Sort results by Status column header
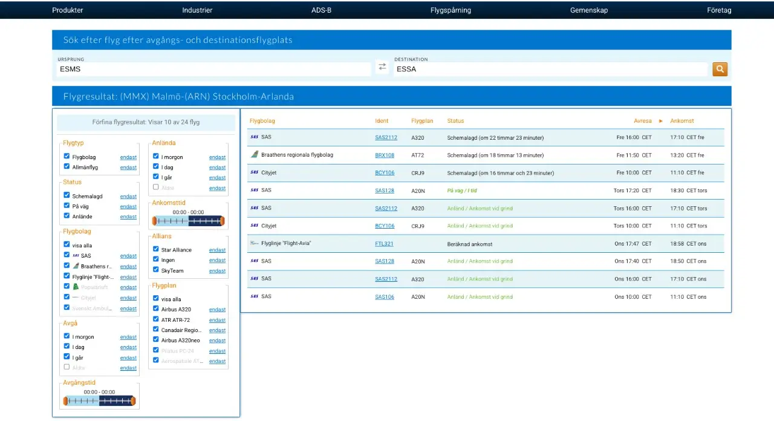The height and width of the screenshot is (421, 774). coord(455,121)
